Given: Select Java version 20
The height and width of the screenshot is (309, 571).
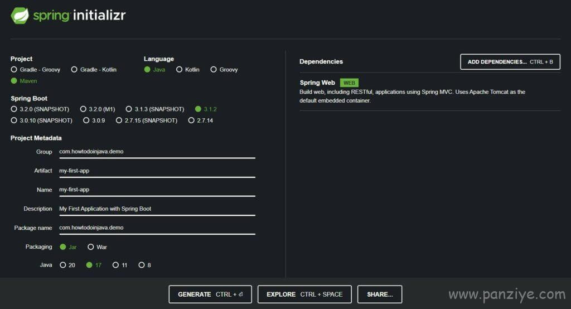Looking at the screenshot, I should click(x=67, y=265).
